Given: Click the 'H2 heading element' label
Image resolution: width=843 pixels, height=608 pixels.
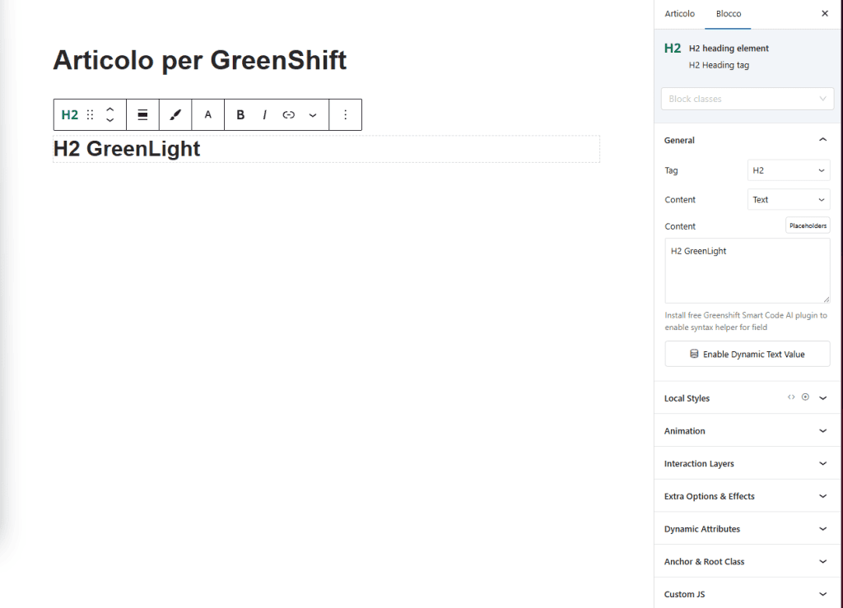Looking at the screenshot, I should (x=729, y=49).
